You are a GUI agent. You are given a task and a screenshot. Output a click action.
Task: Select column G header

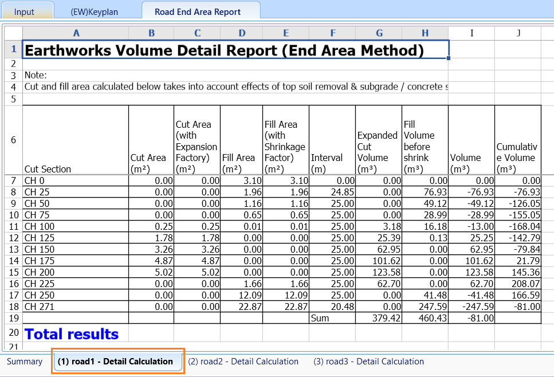(379, 33)
